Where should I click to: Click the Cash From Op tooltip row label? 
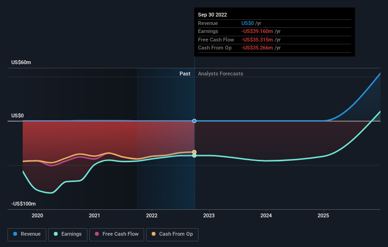tap(215, 48)
